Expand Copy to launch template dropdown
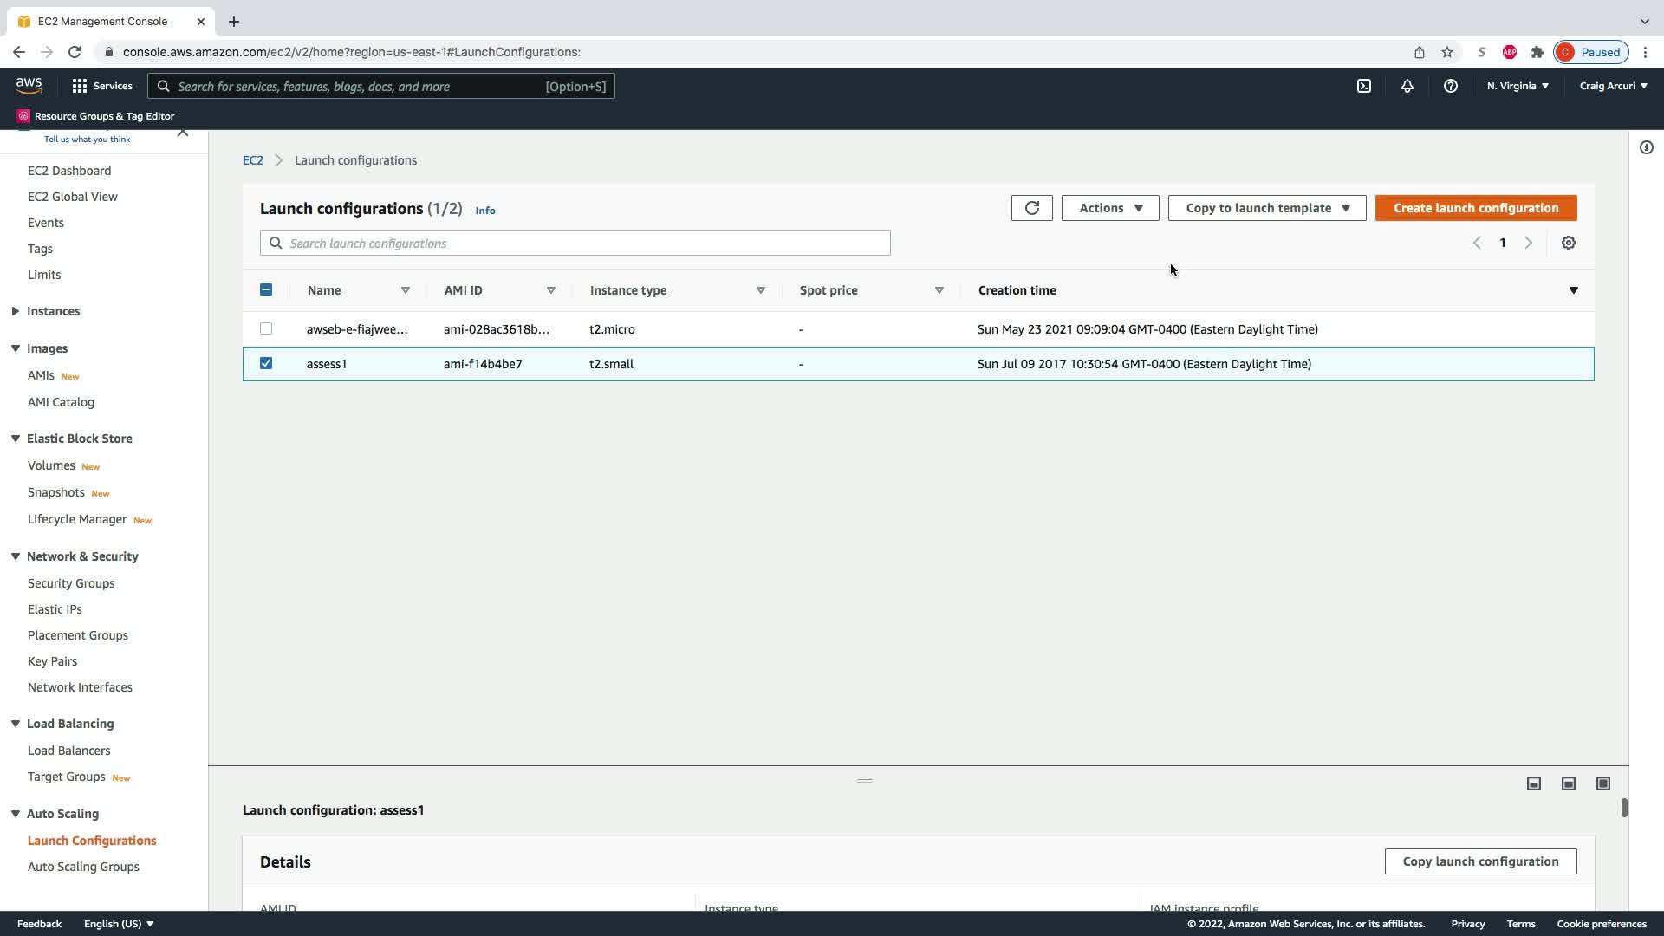This screenshot has height=936, width=1664. tap(1267, 208)
